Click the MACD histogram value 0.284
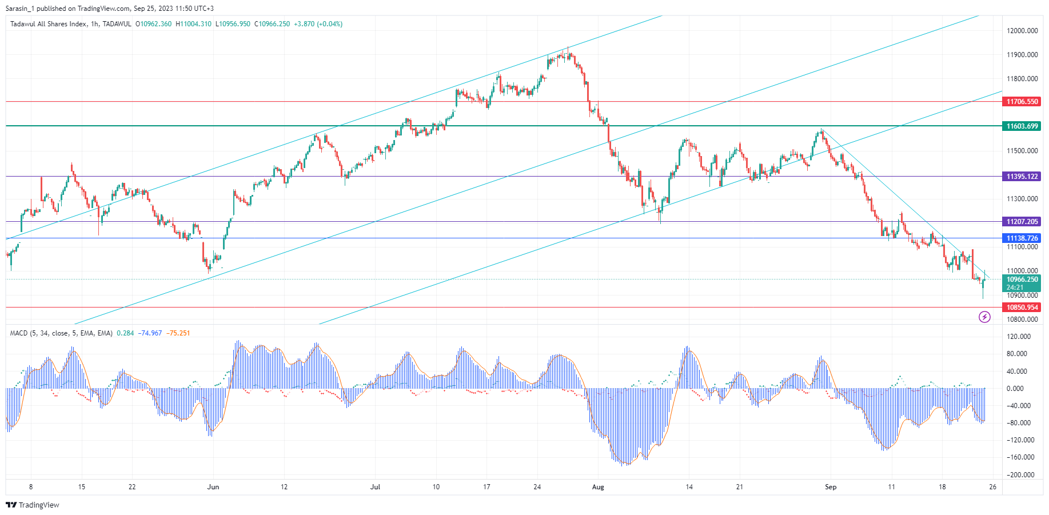The height and width of the screenshot is (515, 1049). (125, 333)
